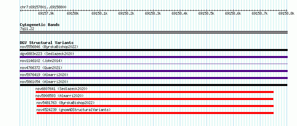Open the nsv5908593 (Almarri2020) variant label

pyautogui.click(x=59, y=96)
